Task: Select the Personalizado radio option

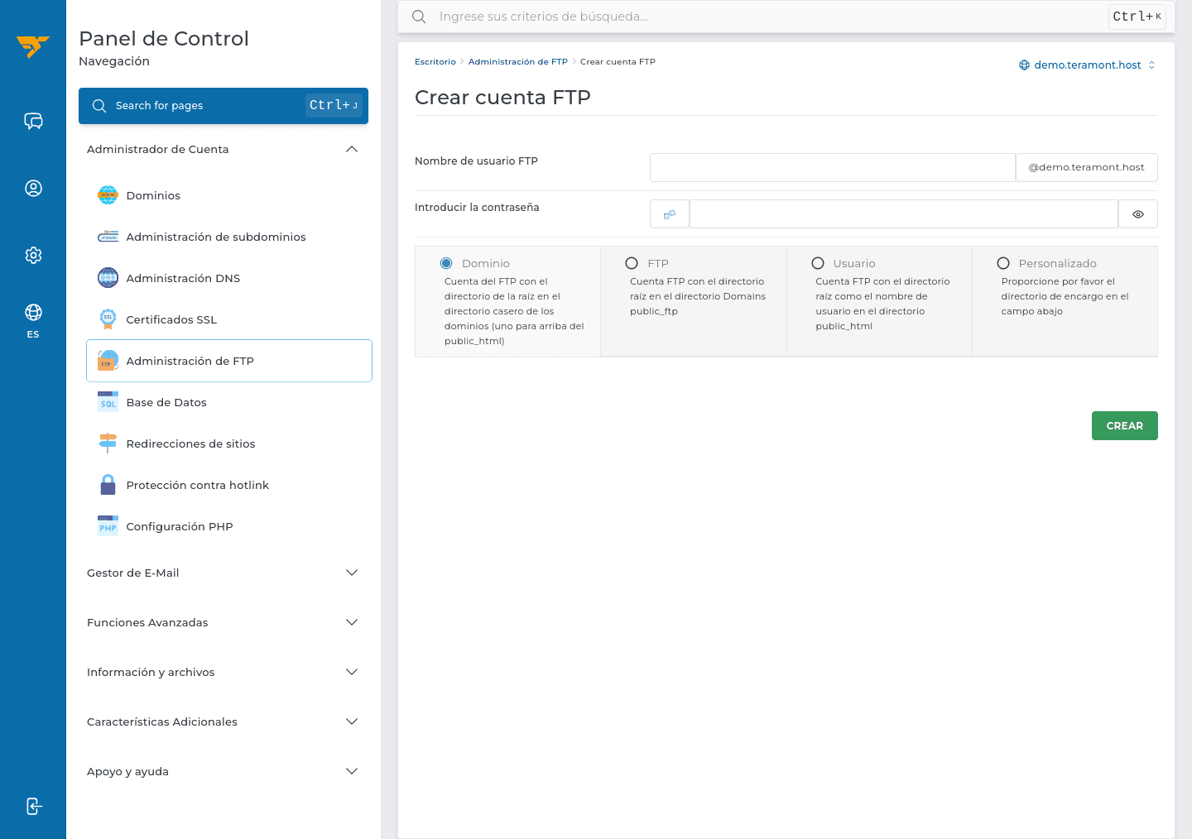Action: tap(1003, 263)
